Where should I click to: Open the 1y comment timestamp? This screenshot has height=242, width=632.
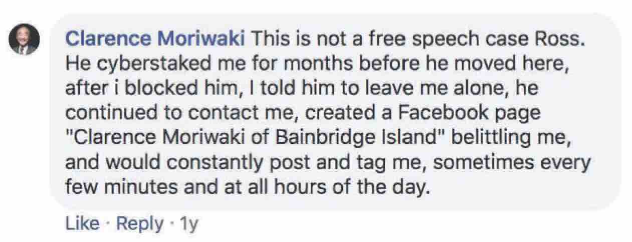(188, 224)
